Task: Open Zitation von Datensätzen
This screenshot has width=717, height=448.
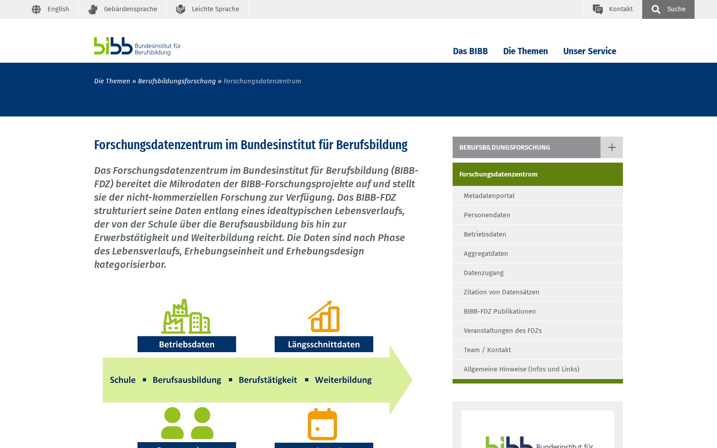Action: click(538, 292)
